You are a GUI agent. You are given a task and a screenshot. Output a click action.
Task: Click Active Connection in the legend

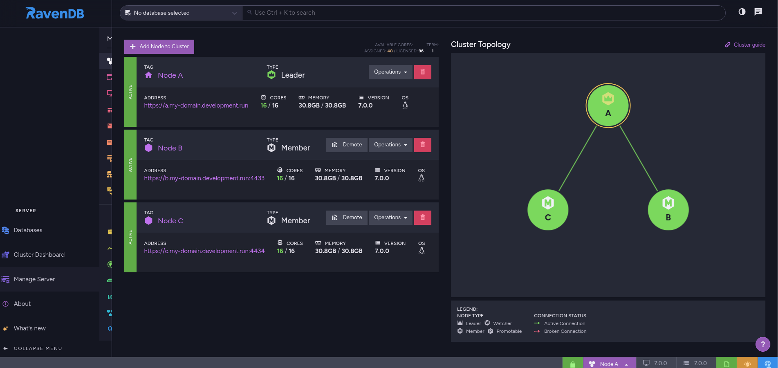(x=560, y=323)
